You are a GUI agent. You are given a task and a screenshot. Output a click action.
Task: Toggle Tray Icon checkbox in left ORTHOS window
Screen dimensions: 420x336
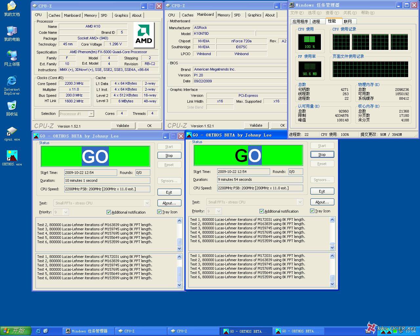point(159,212)
